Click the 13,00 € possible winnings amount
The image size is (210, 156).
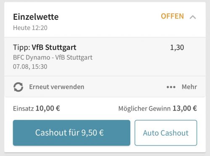(x=185, y=108)
